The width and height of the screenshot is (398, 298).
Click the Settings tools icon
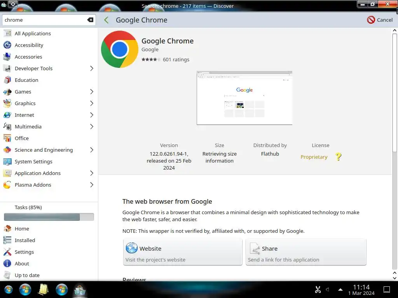7,252
